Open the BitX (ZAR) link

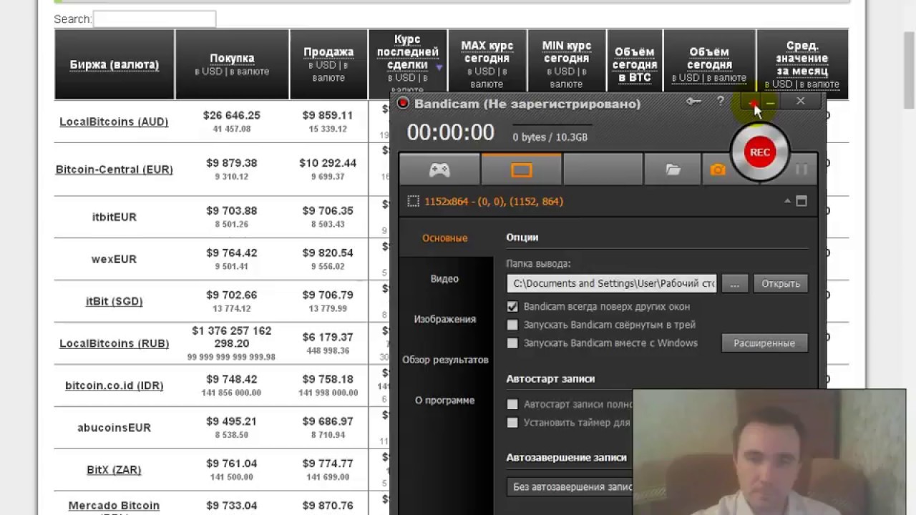114,470
